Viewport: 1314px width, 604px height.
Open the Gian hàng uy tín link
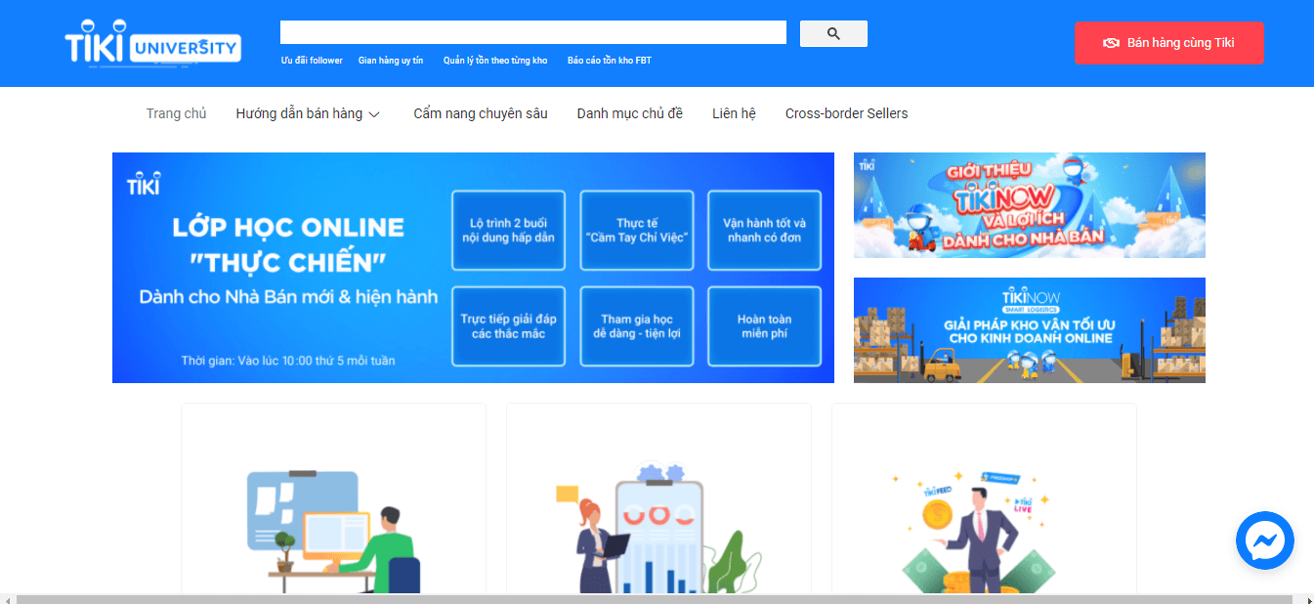click(x=391, y=61)
